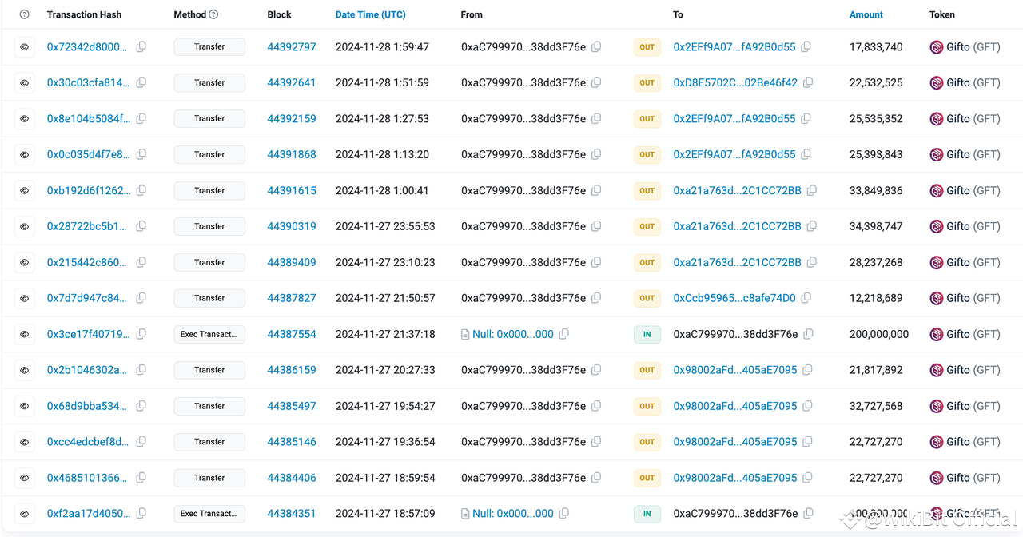This screenshot has height=537, width=1023.
Task: Copy transaction hash 0x215442c860
Action: pyautogui.click(x=141, y=262)
